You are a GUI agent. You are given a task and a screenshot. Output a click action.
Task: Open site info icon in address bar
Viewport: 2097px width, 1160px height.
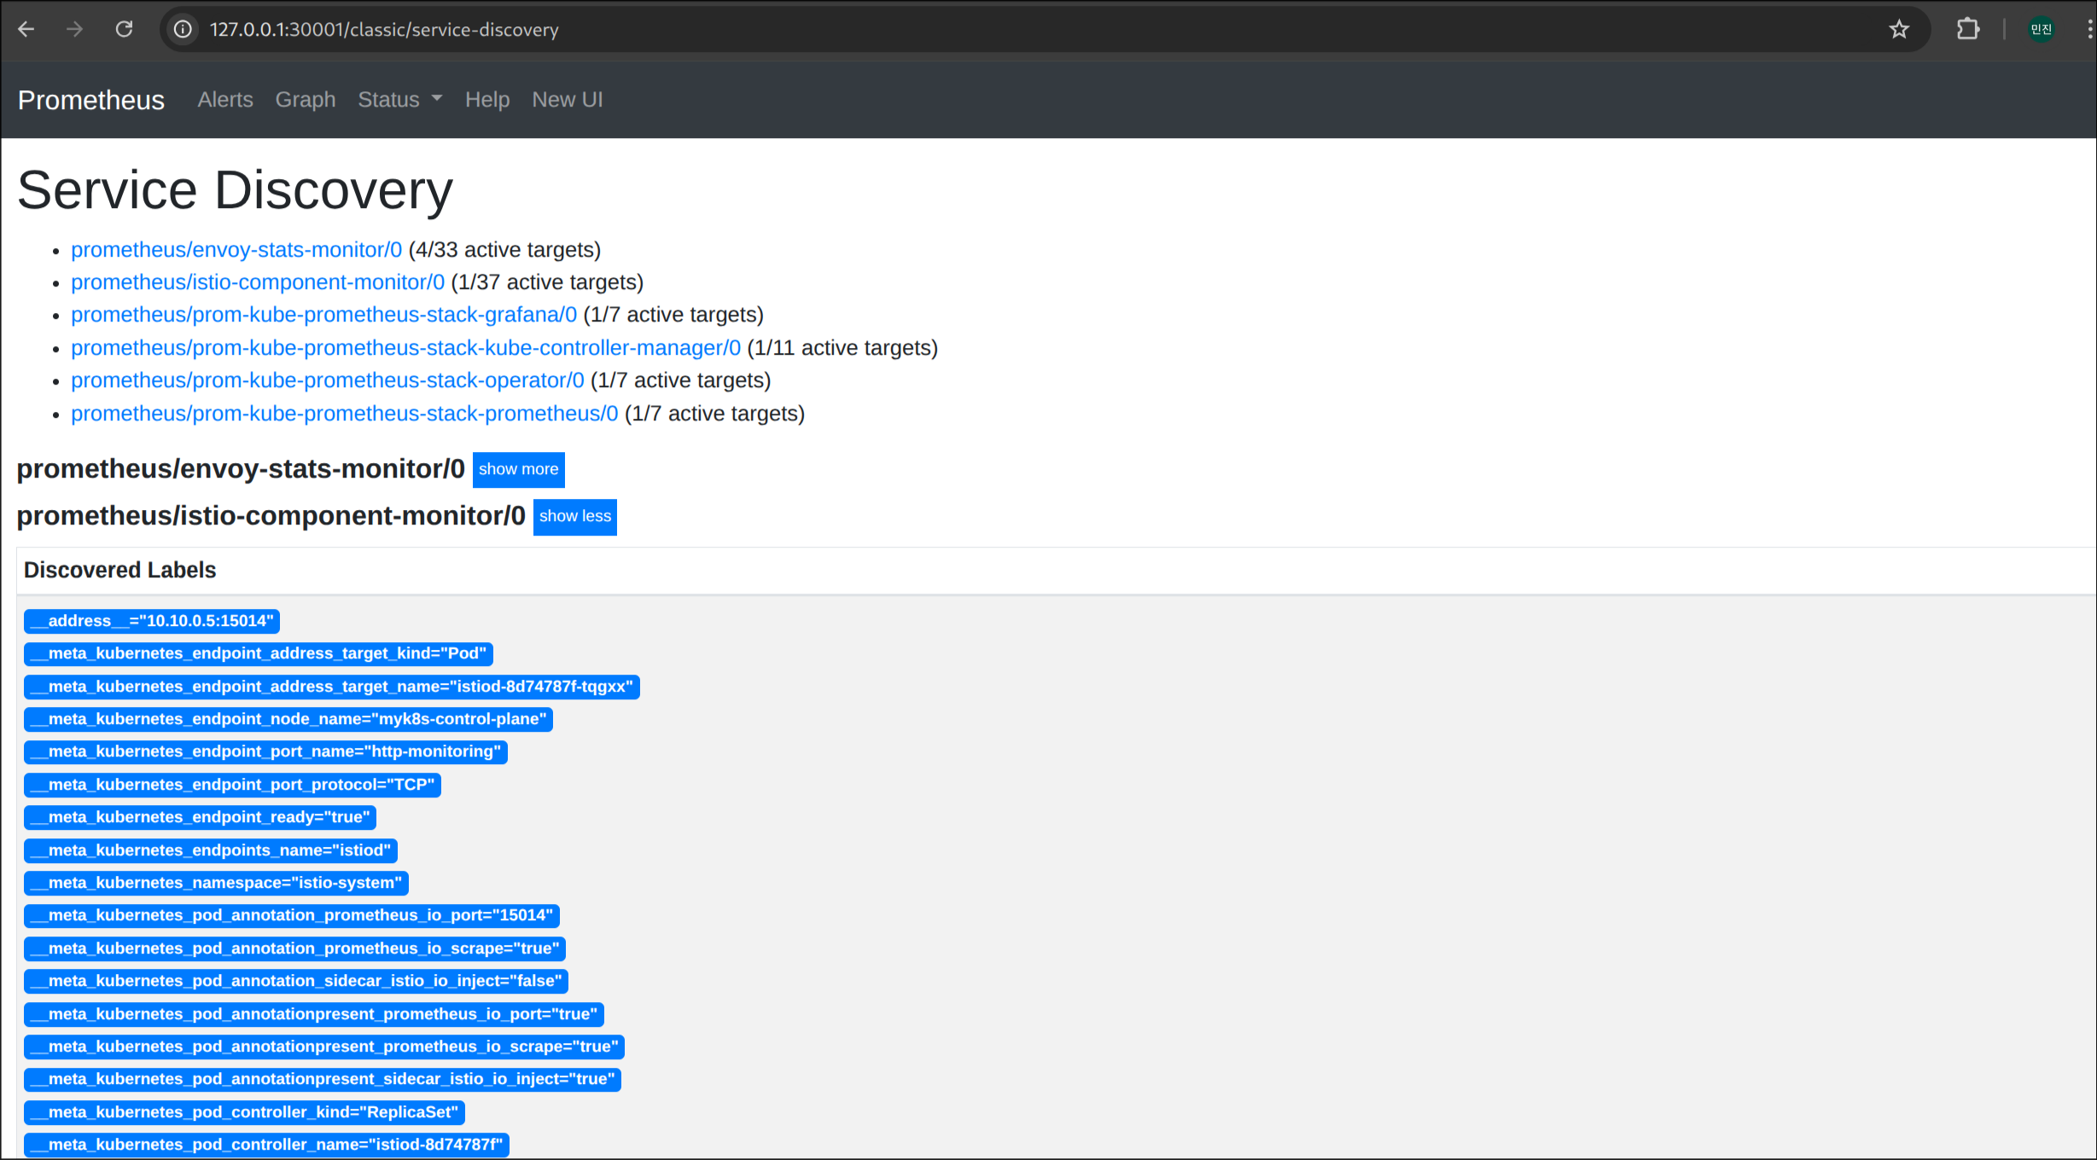[x=183, y=30]
